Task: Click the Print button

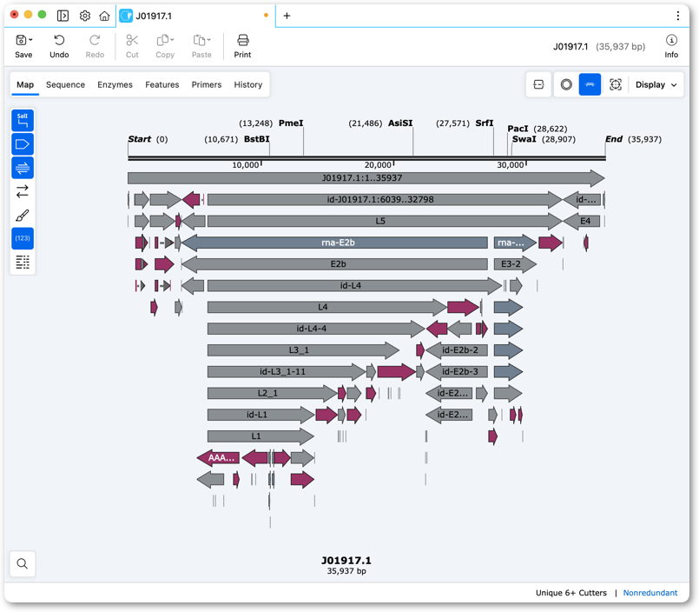Action: (x=242, y=46)
